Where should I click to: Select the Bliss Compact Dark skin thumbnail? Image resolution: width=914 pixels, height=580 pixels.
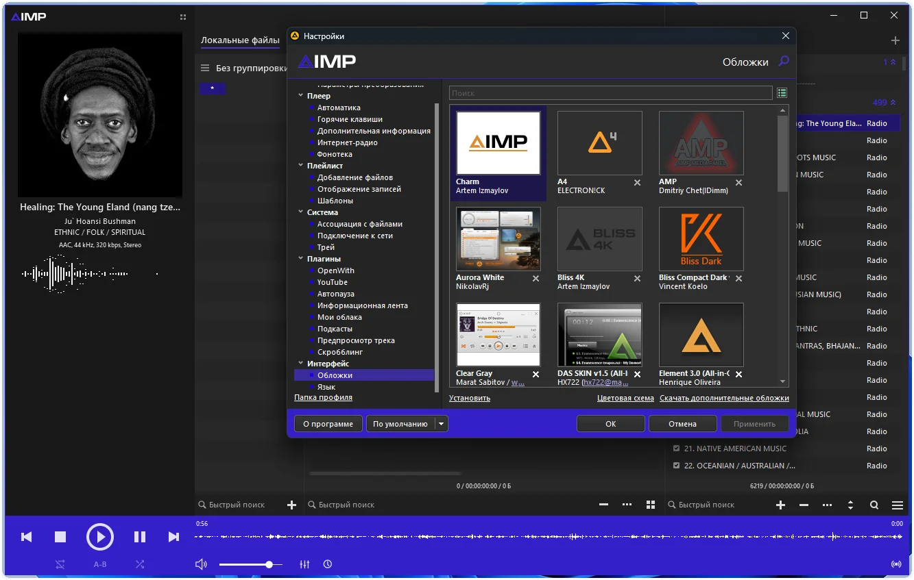coord(701,239)
